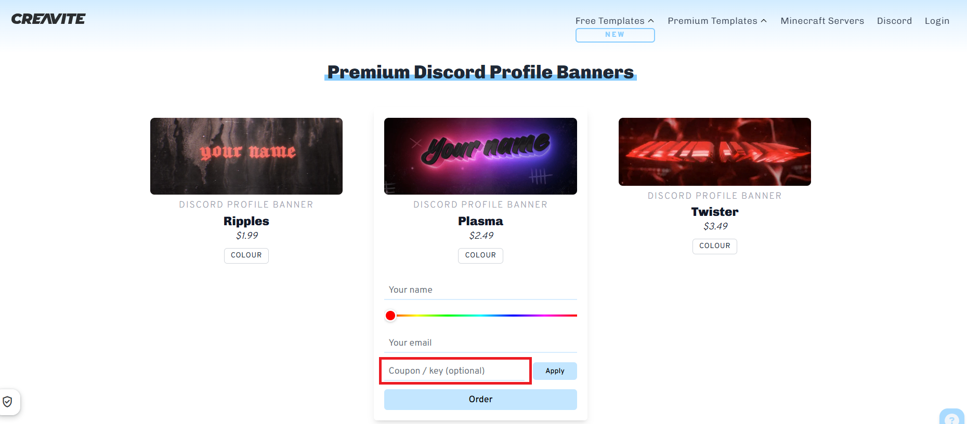The image size is (967, 424).
Task: Expand the Free Templates menu
Action: point(615,21)
